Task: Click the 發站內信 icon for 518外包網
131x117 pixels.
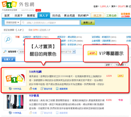Action: [42, 88]
